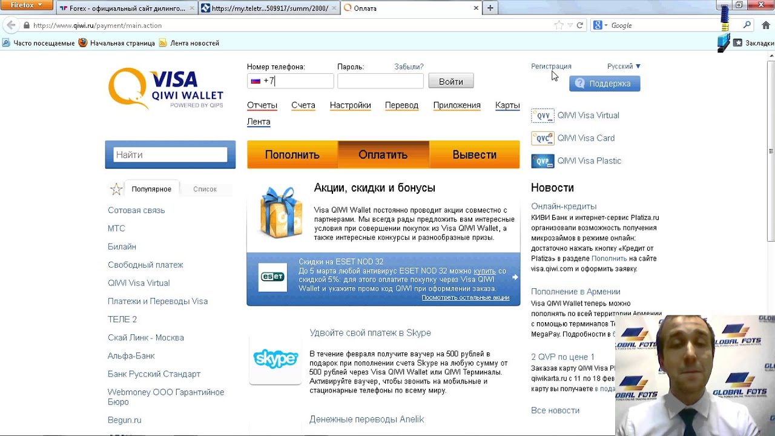This screenshot has height=436, width=775.
Task: Switch to the my.teletr browser tab
Action: point(269,8)
